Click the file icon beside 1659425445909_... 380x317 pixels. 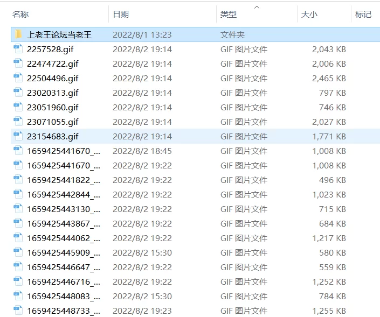click(x=18, y=252)
